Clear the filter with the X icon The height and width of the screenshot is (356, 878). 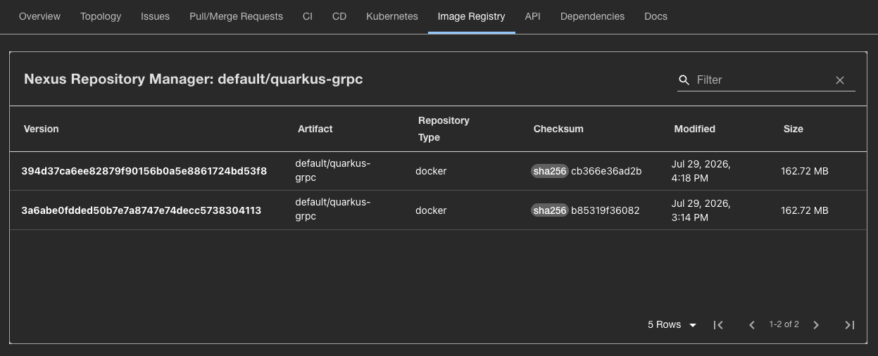point(839,80)
